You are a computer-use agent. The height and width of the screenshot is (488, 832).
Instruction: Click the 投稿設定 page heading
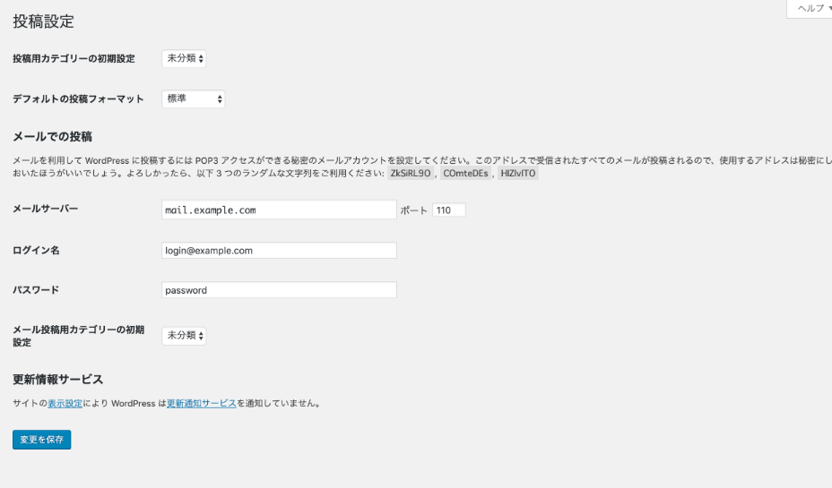coord(43,21)
